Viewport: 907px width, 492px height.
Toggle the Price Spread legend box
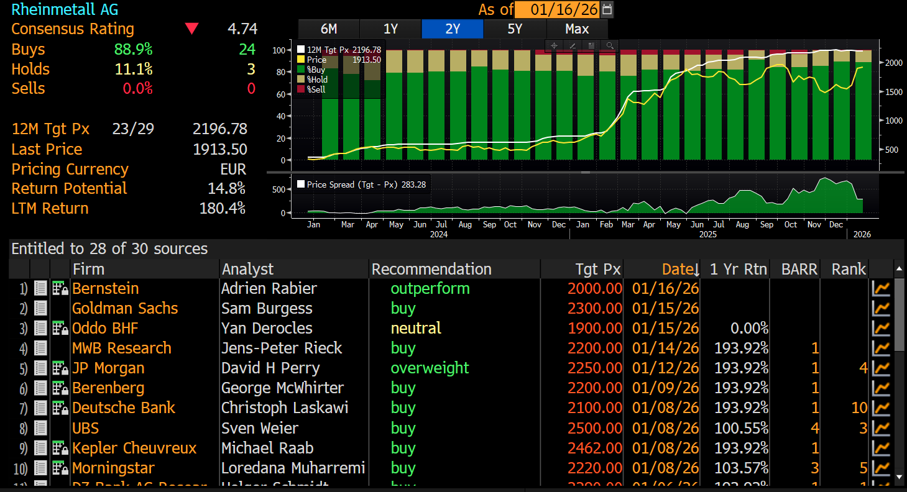302,184
